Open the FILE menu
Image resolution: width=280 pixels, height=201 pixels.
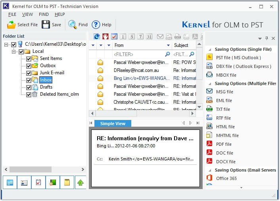12,14
